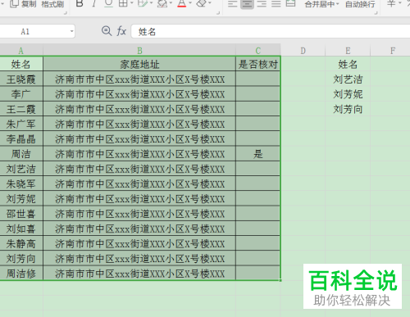This screenshot has width=410, height=317.
Task: Select column B header
Action: pos(139,51)
